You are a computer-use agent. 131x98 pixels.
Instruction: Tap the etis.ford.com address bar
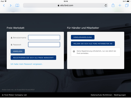(x=65, y=5)
